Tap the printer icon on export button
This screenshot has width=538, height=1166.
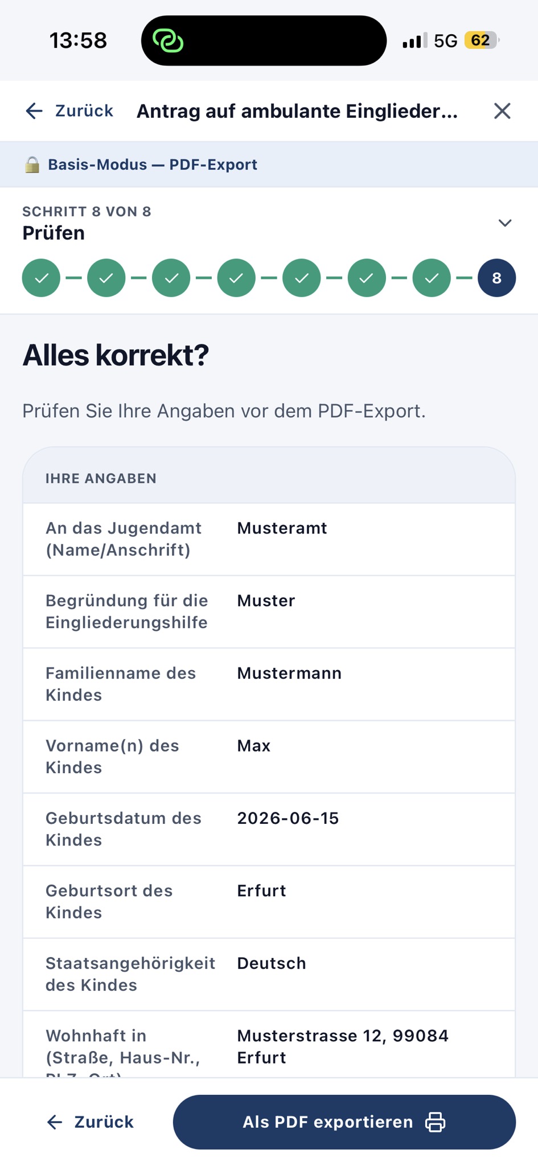(436, 1122)
